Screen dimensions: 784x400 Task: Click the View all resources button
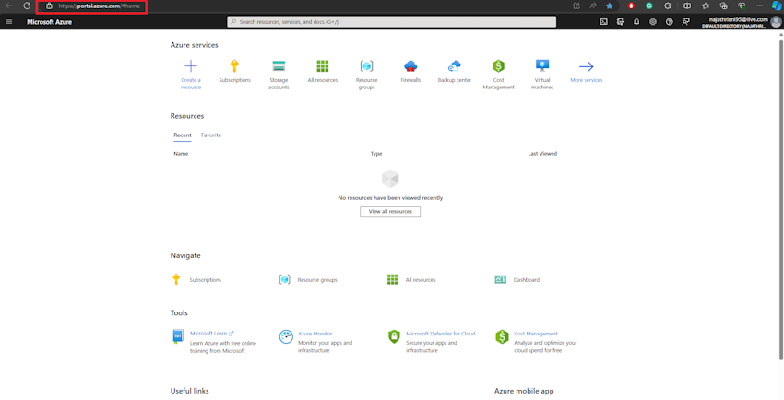click(x=390, y=212)
